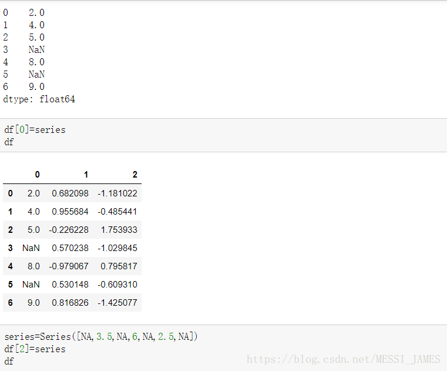Click NaN cell in dataframe row 5
This screenshot has height=371, width=447.
coord(31,285)
